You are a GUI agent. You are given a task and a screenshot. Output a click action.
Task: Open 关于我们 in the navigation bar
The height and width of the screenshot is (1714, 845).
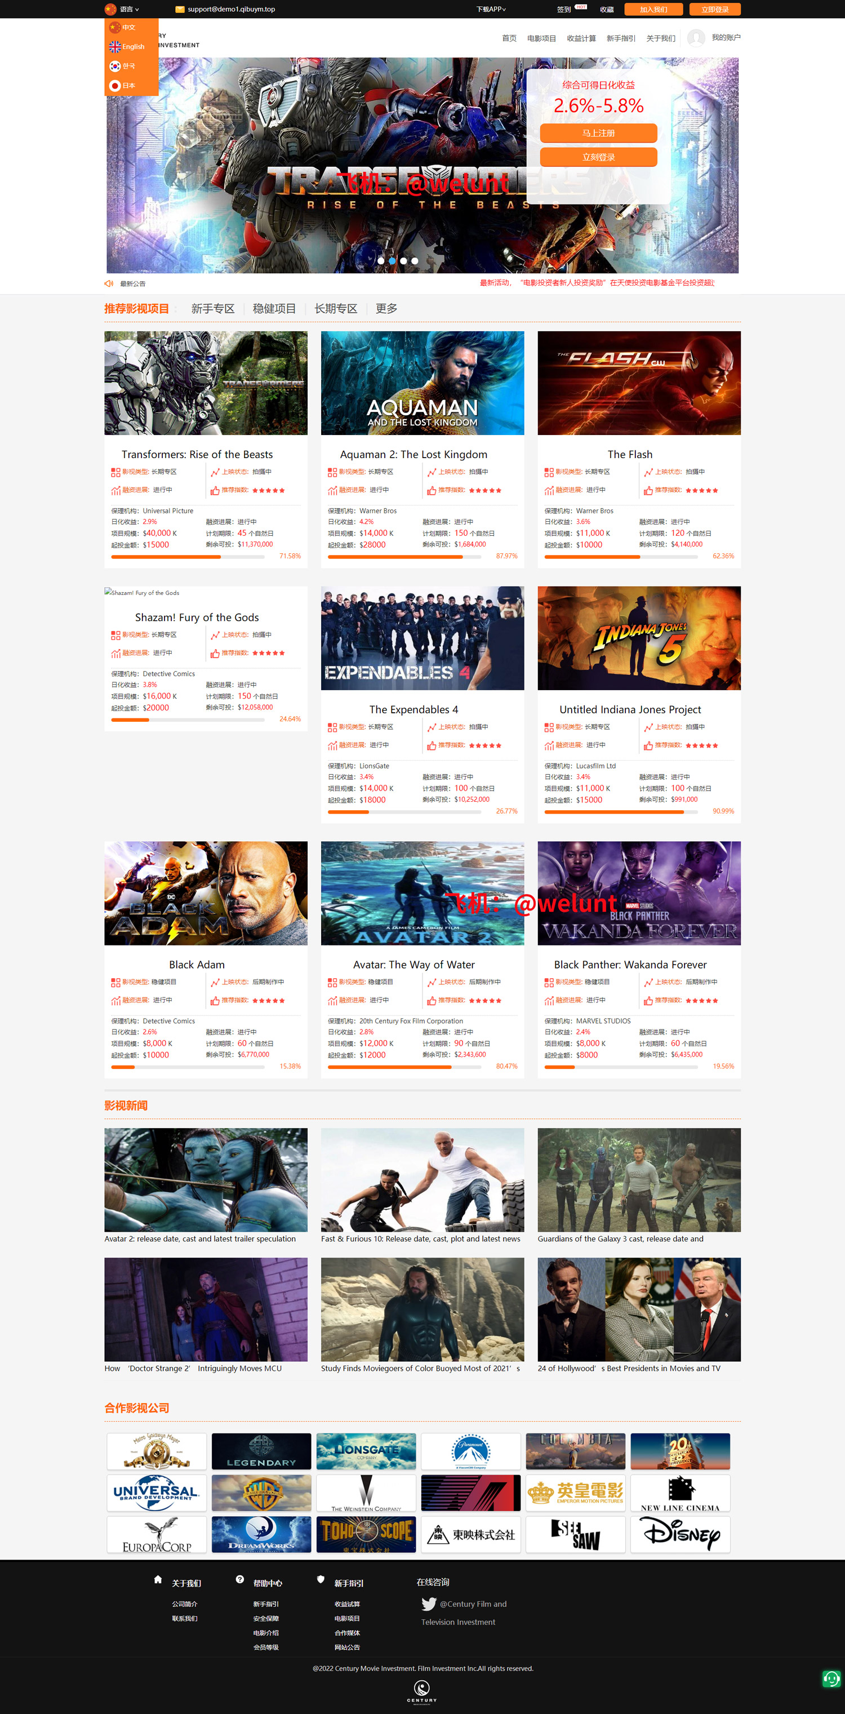[x=661, y=38]
